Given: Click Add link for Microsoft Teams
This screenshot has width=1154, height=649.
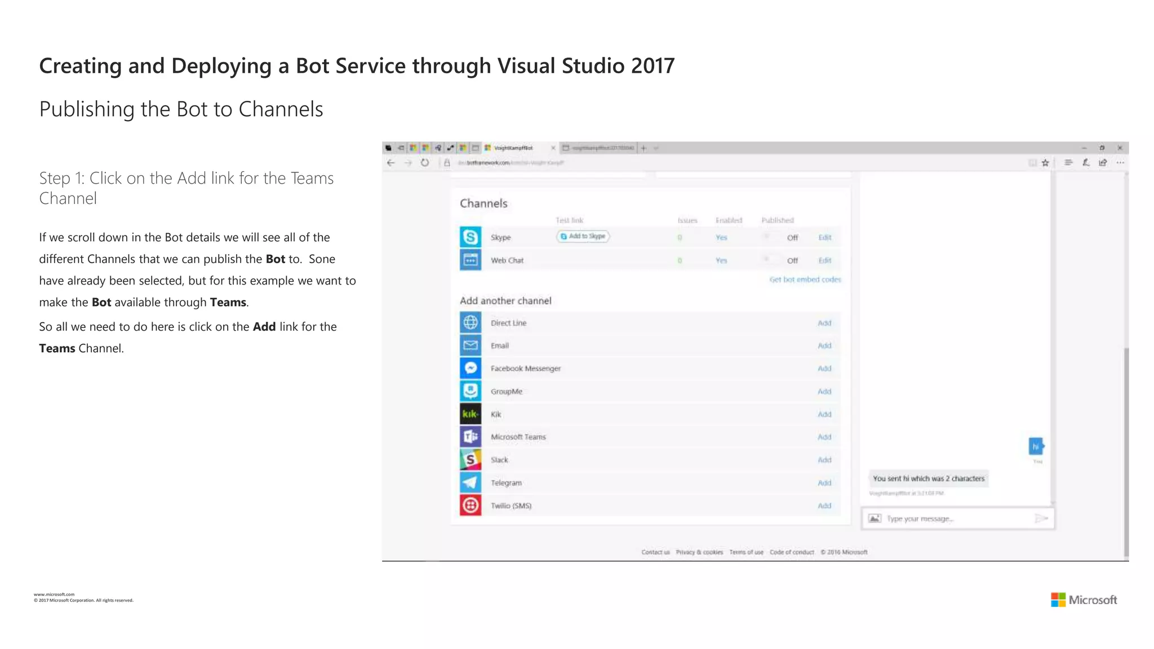Looking at the screenshot, I should pyautogui.click(x=824, y=437).
